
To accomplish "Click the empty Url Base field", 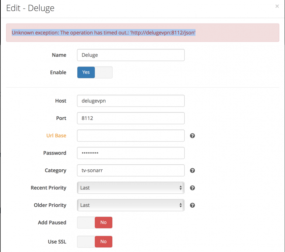I will [131, 136].
